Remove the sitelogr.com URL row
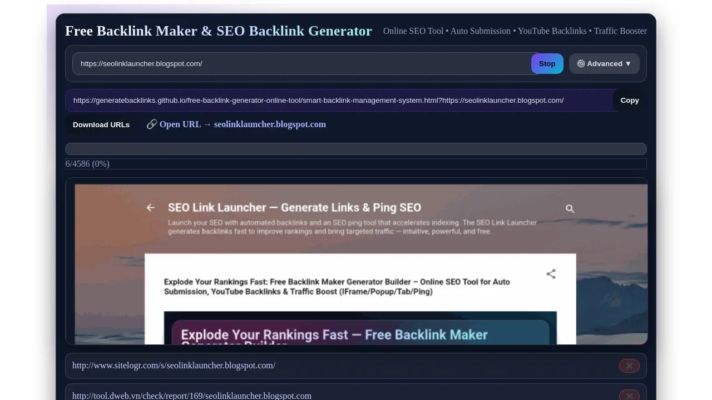The image size is (712, 400). pyautogui.click(x=629, y=366)
